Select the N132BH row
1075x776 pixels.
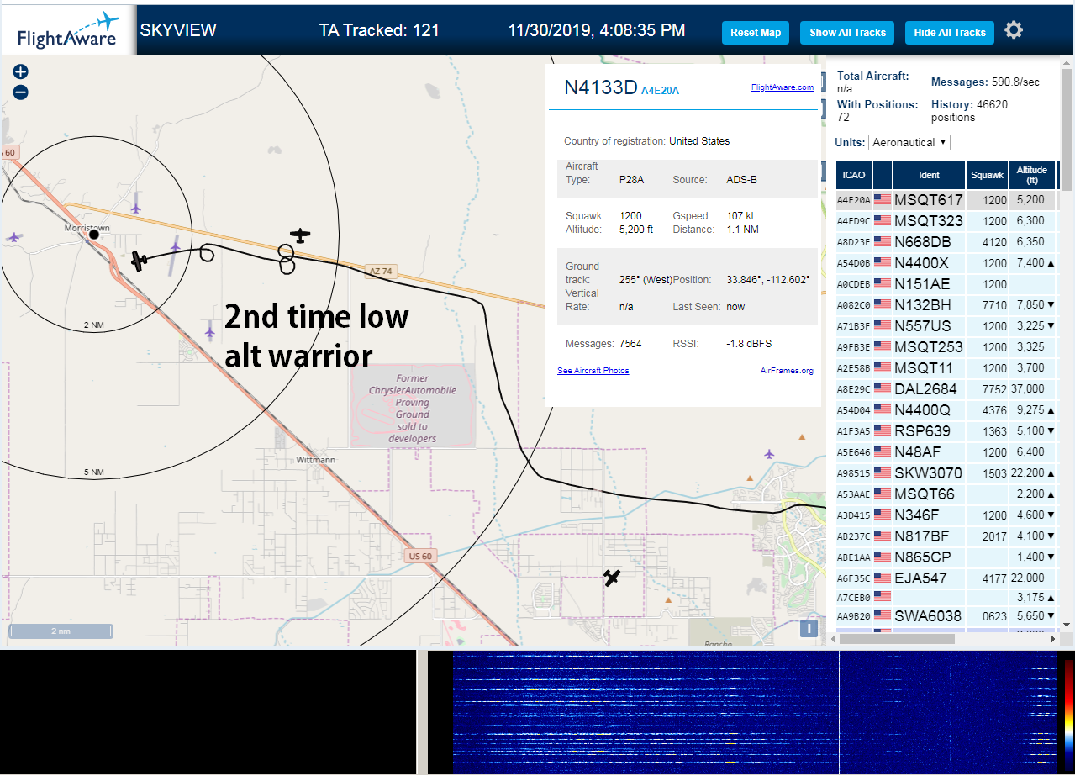(x=946, y=305)
